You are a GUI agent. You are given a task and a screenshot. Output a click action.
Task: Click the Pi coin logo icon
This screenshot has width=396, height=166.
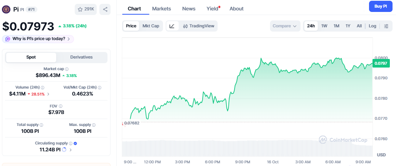click(x=6, y=10)
